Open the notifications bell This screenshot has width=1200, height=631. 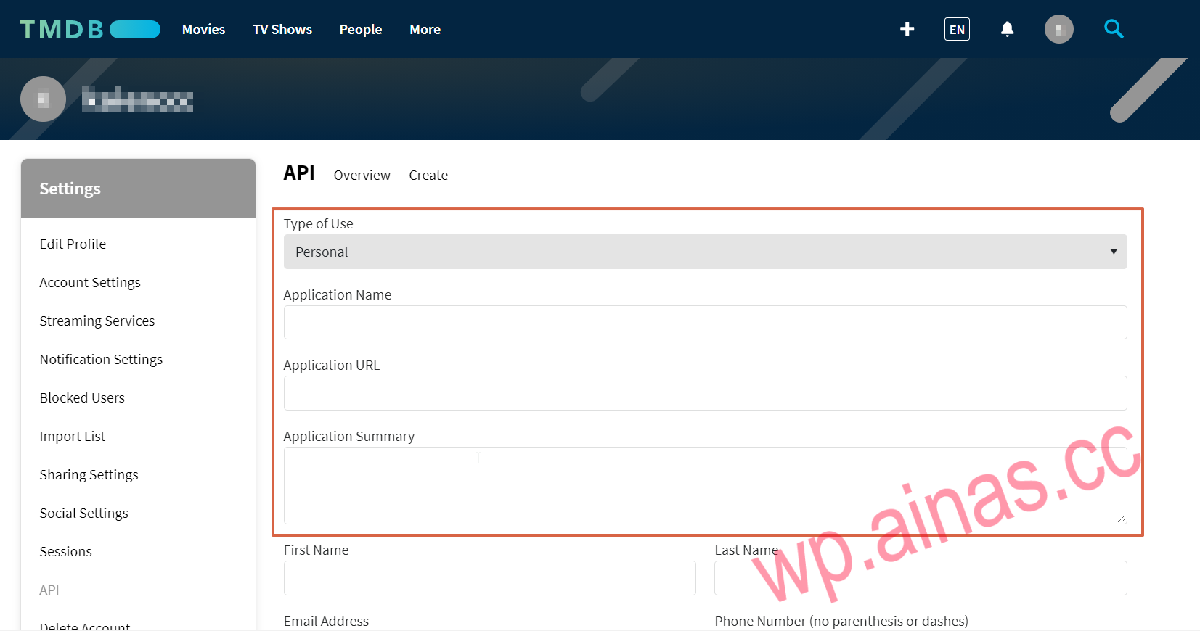1007,29
